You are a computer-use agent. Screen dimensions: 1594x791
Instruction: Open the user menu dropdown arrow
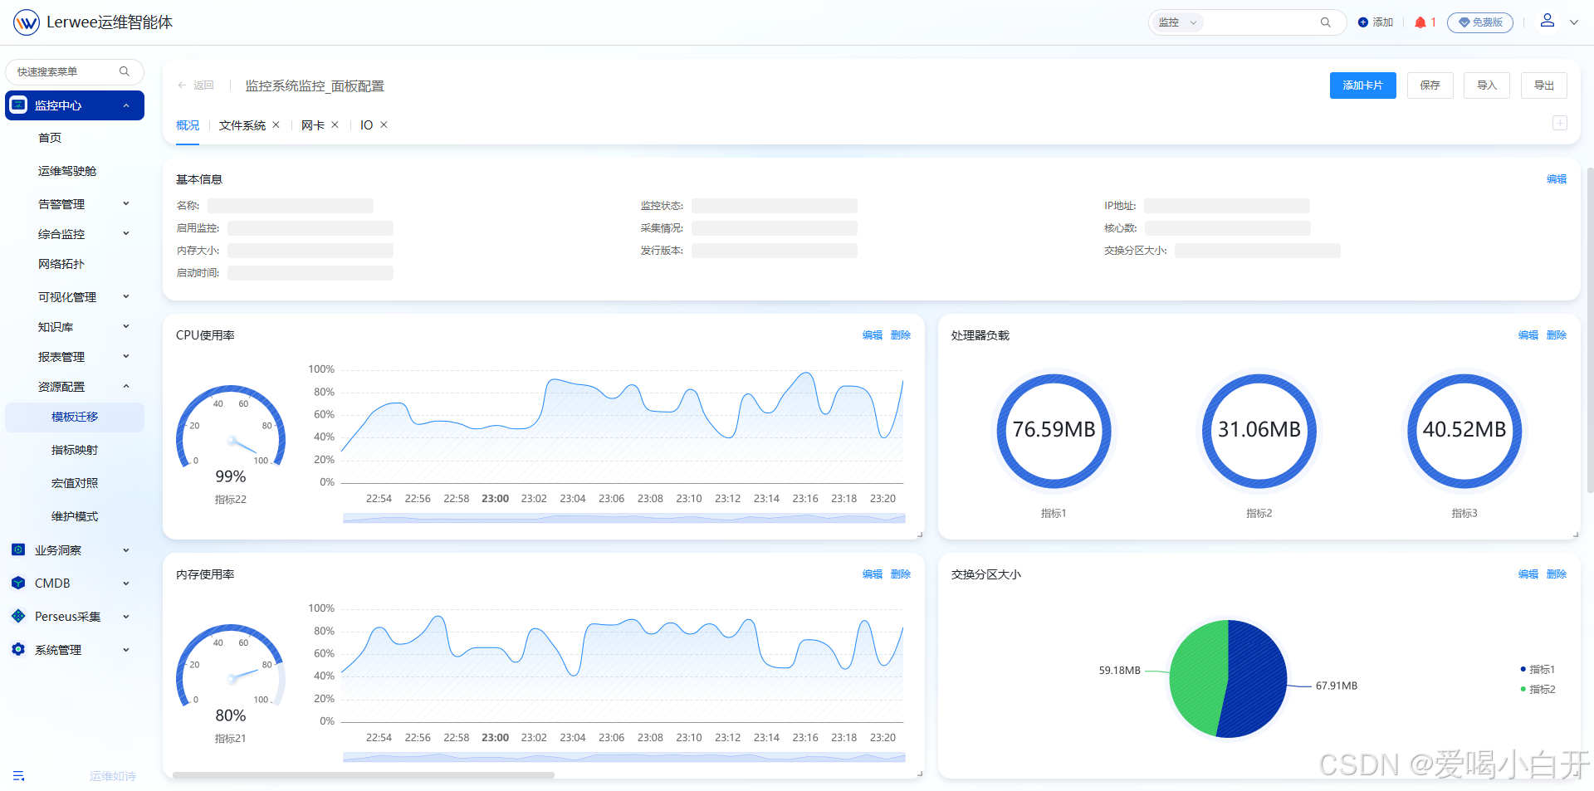point(1574,22)
